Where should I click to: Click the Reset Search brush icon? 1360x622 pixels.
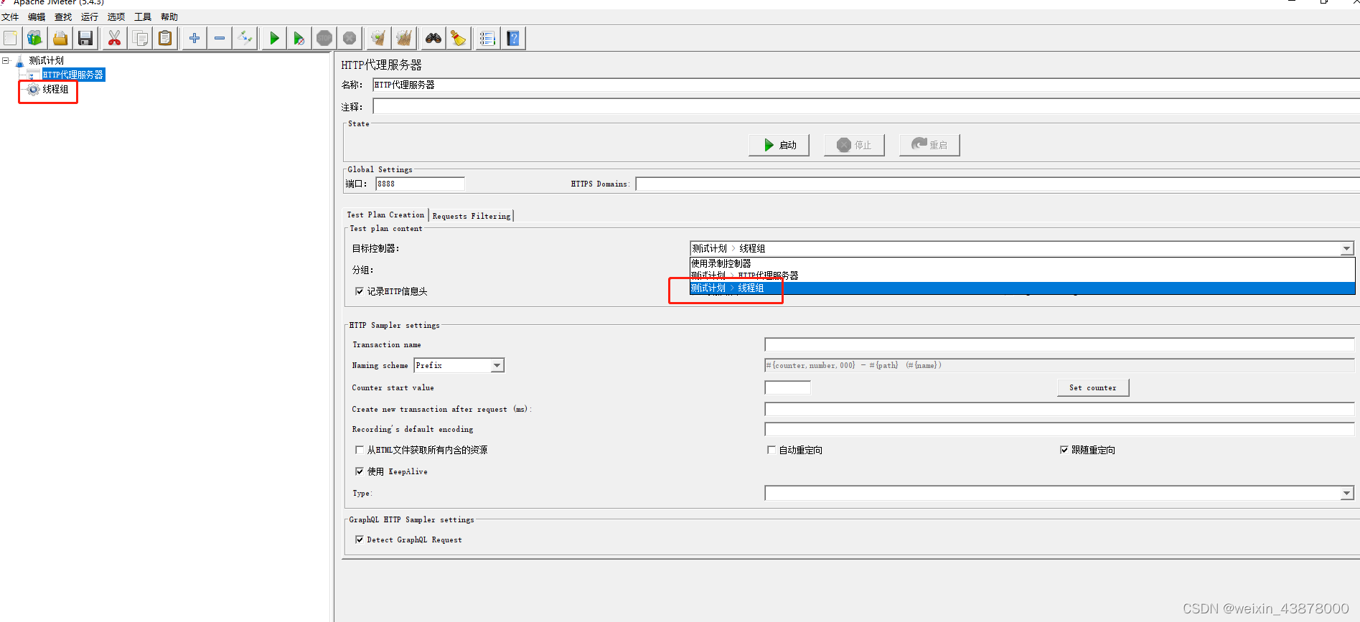[458, 38]
